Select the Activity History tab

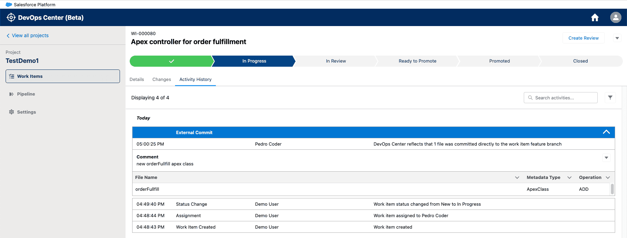(195, 80)
